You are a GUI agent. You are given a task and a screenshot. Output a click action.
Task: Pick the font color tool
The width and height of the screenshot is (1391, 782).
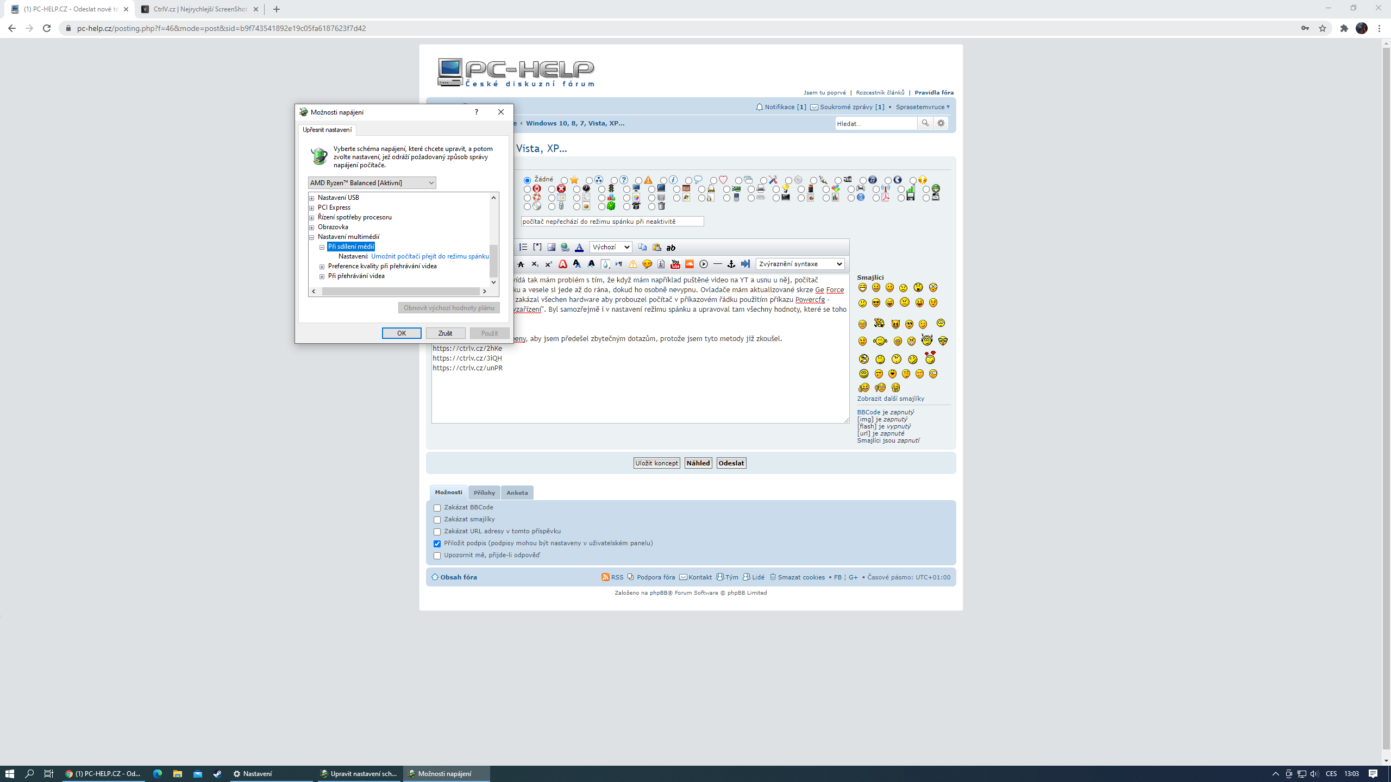pos(579,247)
